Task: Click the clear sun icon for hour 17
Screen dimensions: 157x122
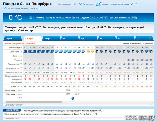Action: click(93, 51)
